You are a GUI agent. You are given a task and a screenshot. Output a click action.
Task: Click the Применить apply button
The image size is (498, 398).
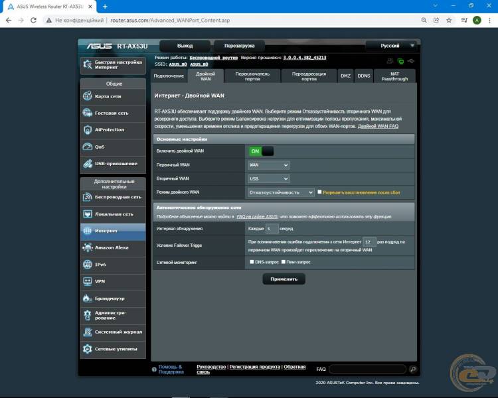tap(284, 279)
